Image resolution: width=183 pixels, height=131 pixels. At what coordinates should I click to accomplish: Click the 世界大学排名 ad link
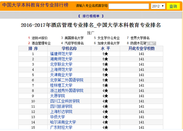(140, 38)
